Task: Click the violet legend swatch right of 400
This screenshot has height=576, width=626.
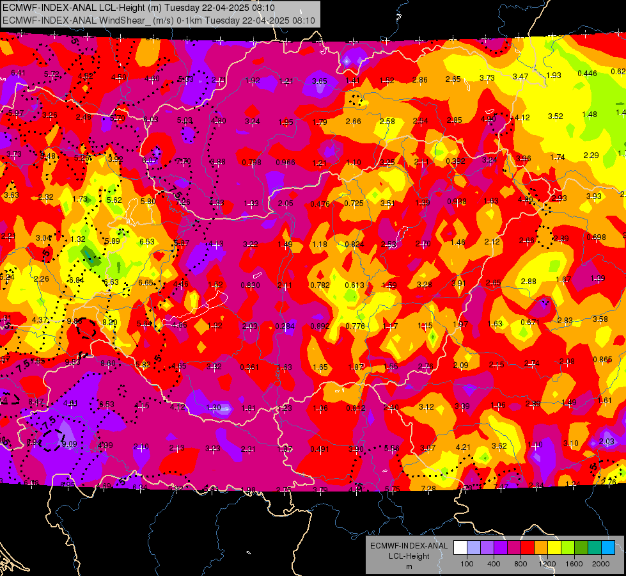Action: (501, 548)
